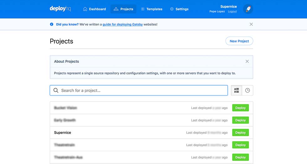The height and width of the screenshot is (164, 307).
Task: Open the Projects tab
Action: click(123, 9)
